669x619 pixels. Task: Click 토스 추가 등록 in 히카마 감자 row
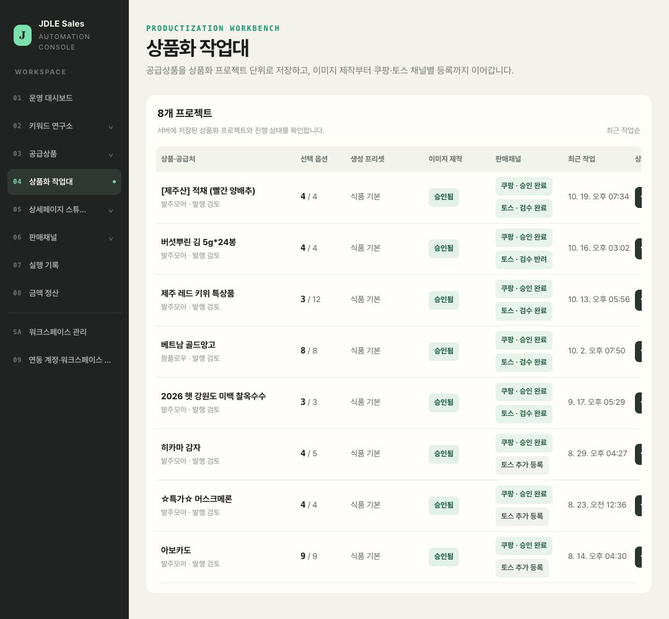coord(522,465)
